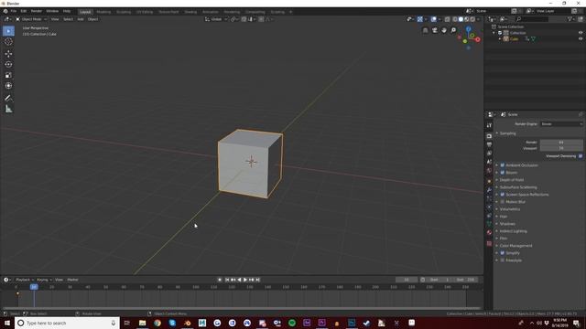
Task: Hide the Cube in the outliner
Action: [581, 38]
